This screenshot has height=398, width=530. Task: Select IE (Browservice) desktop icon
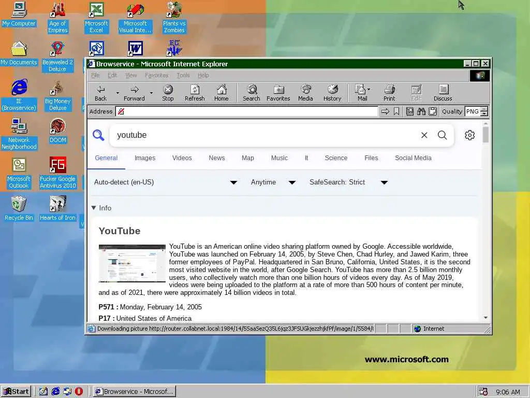[x=19, y=95]
